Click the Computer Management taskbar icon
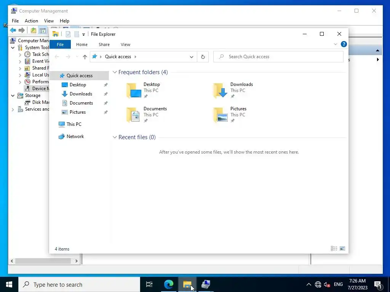This screenshot has height=292, width=390. [206, 284]
